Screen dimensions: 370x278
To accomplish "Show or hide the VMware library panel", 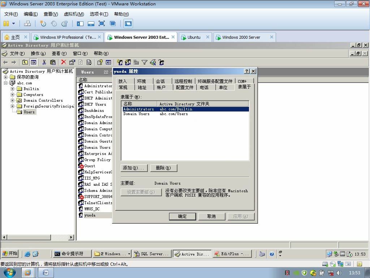I will pos(80,24).
